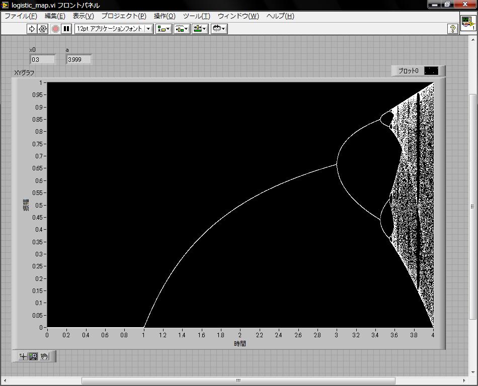Click the プロット0 legend label
The height and width of the screenshot is (386, 478).
[x=408, y=71]
